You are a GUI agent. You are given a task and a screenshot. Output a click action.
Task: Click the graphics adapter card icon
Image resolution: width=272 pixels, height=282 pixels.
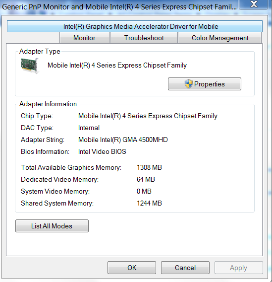click(30, 66)
